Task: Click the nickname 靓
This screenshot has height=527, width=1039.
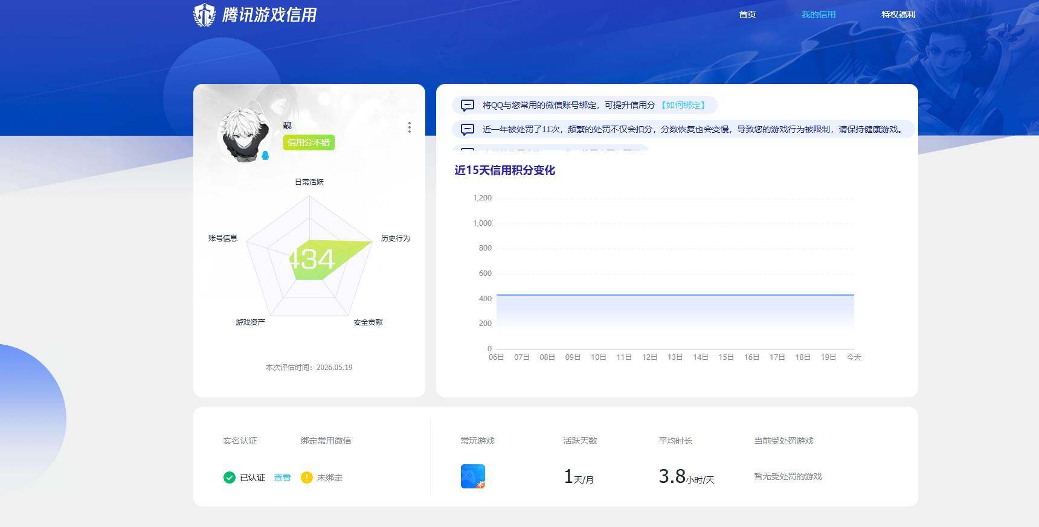Action: click(x=287, y=126)
